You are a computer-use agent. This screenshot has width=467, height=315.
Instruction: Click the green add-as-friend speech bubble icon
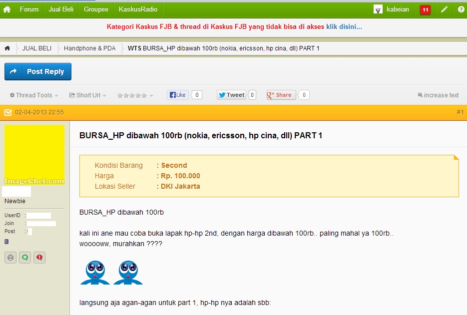(24, 257)
